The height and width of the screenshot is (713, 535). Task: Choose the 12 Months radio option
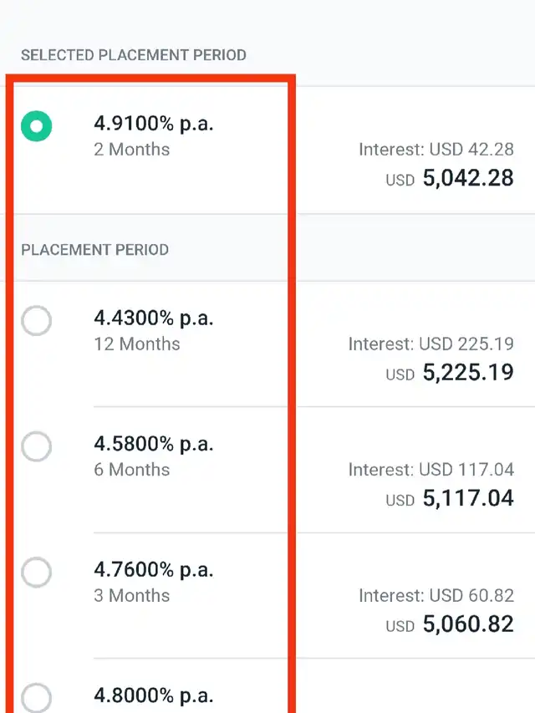pyautogui.click(x=37, y=321)
